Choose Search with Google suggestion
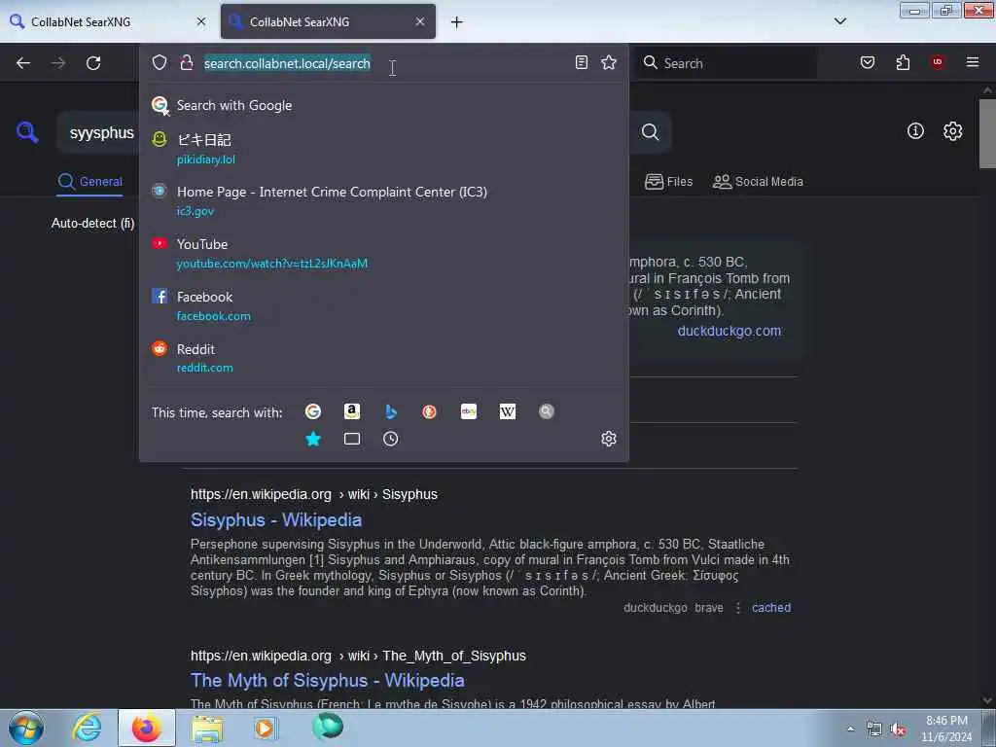The height and width of the screenshot is (747, 996). [x=383, y=105]
